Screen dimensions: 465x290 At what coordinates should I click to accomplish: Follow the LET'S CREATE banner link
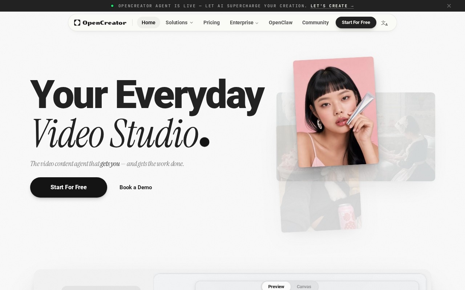click(332, 6)
